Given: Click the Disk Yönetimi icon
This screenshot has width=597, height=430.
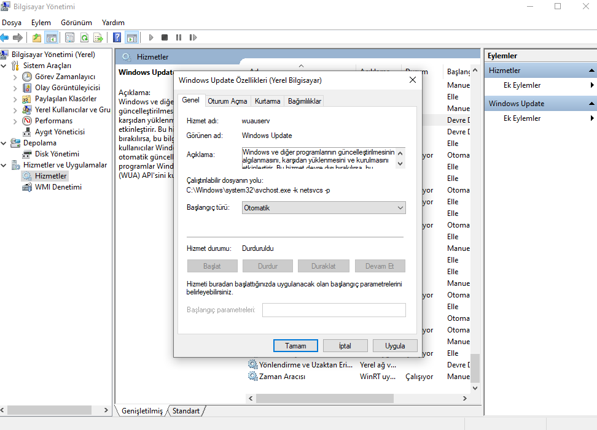Looking at the screenshot, I should point(26,154).
